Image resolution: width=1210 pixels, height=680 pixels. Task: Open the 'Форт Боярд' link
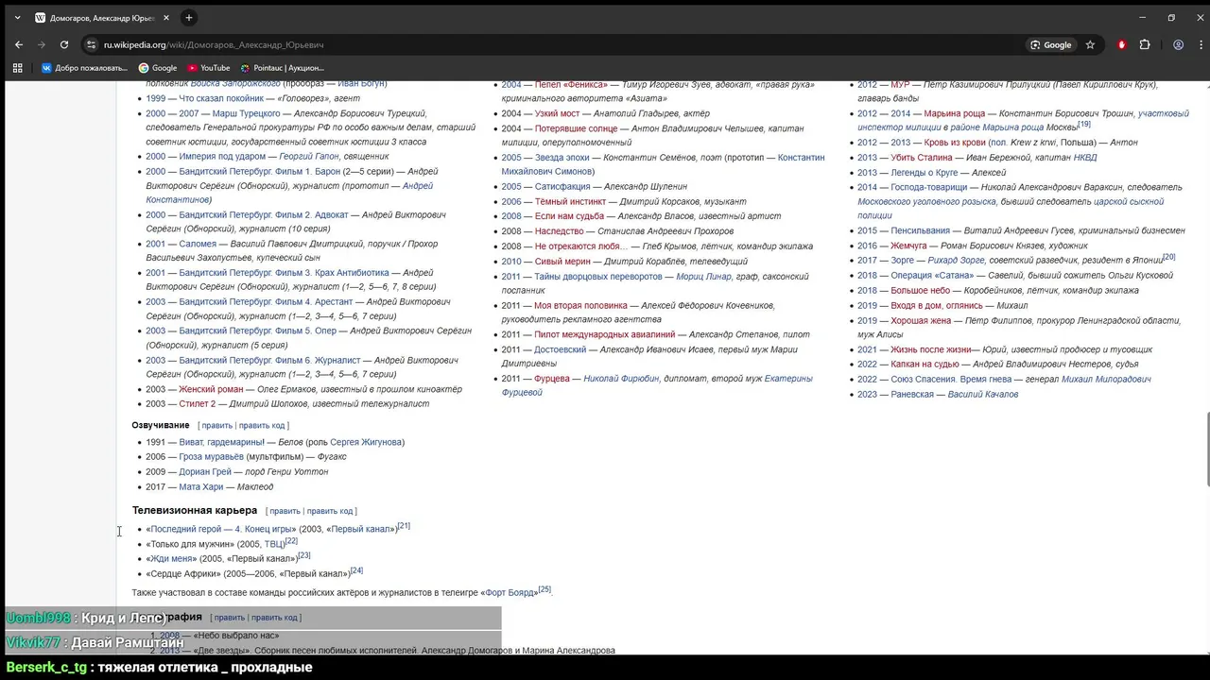[x=511, y=592]
